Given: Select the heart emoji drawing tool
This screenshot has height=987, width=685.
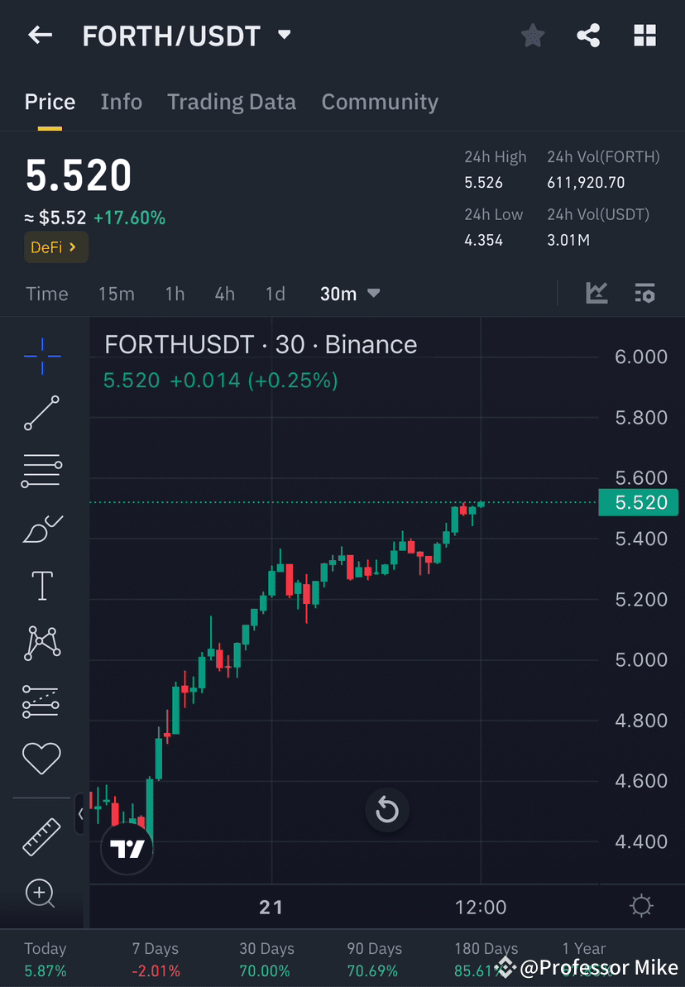Looking at the screenshot, I should (41, 758).
